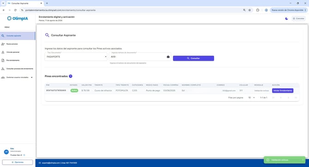Click the Pines encontrados count badge
This screenshot has height=167, width=309.
(71, 76)
